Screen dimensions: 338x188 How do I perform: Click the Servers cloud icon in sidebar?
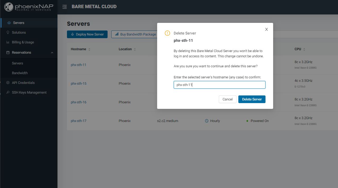tap(9, 23)
